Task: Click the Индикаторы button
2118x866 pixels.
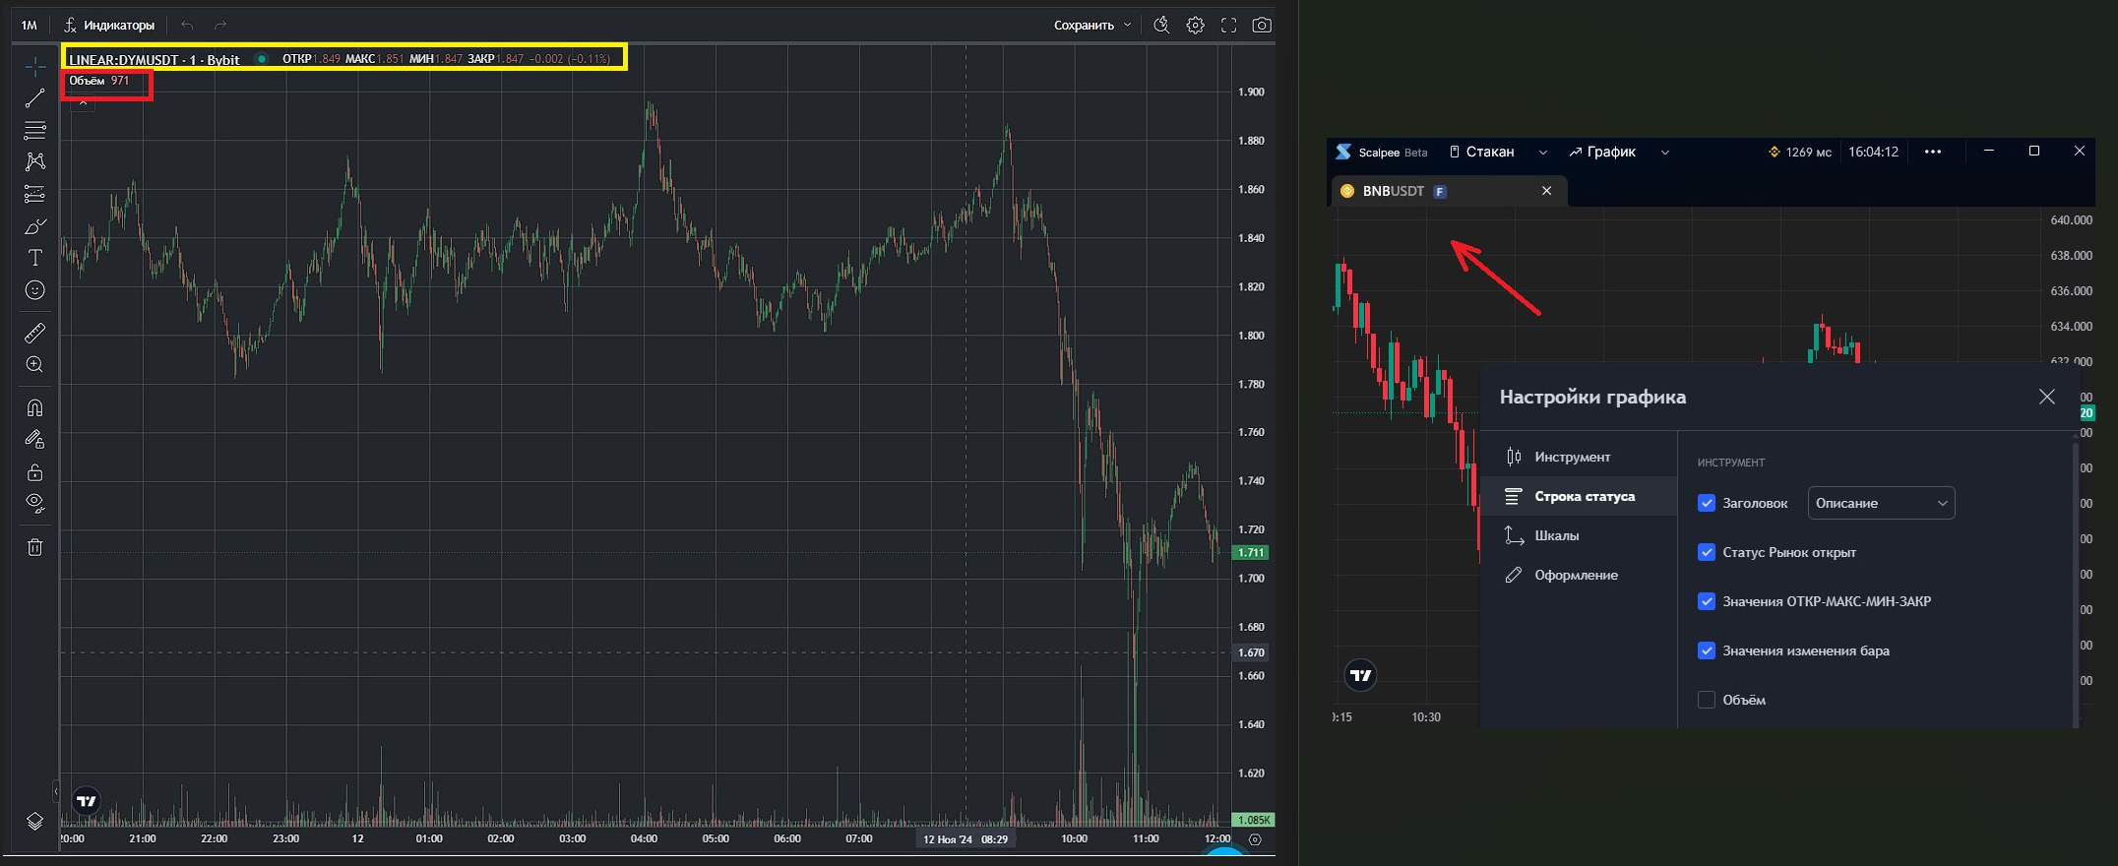Action: [109, 26]
